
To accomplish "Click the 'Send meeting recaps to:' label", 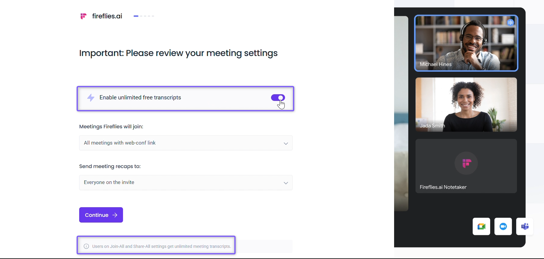I will click(x=110, y=166).
